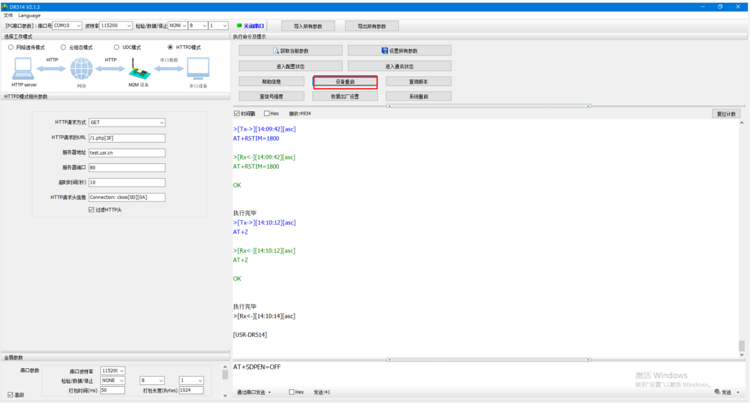Click the 获取当前参数 magnifier icon button
Viewport: 750px width, 403px height.
290,50
